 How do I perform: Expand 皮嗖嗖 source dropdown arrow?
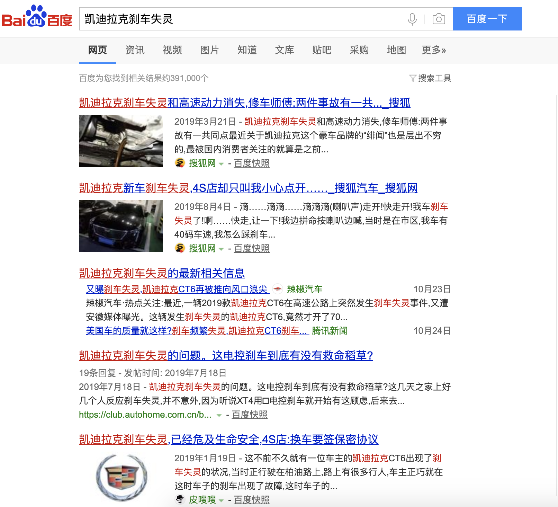(x=221, y=500)
